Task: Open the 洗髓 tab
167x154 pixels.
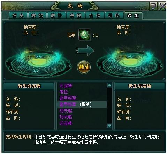Action: pyautogui.click(x=76, y=16)
